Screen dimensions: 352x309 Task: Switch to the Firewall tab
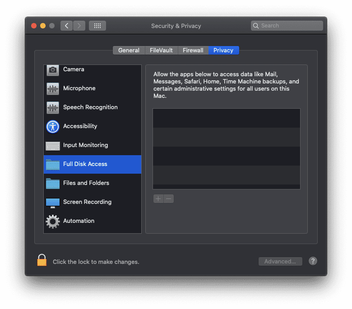click(193, 51)
